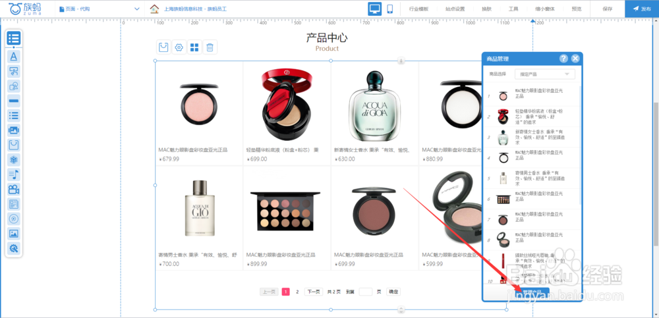Click the shopping bag icon above product grid
Image resolution: width=659 pixels, height=318 pixels.
point(163,47)
